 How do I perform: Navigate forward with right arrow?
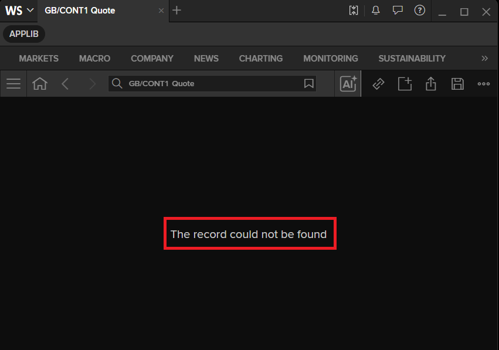(92, 84)
